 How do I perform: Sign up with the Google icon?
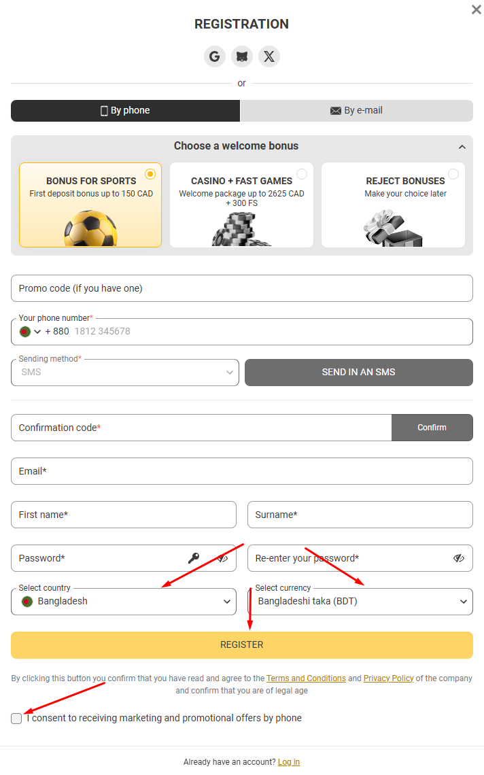pyautogui.click(x=215, y=56)
